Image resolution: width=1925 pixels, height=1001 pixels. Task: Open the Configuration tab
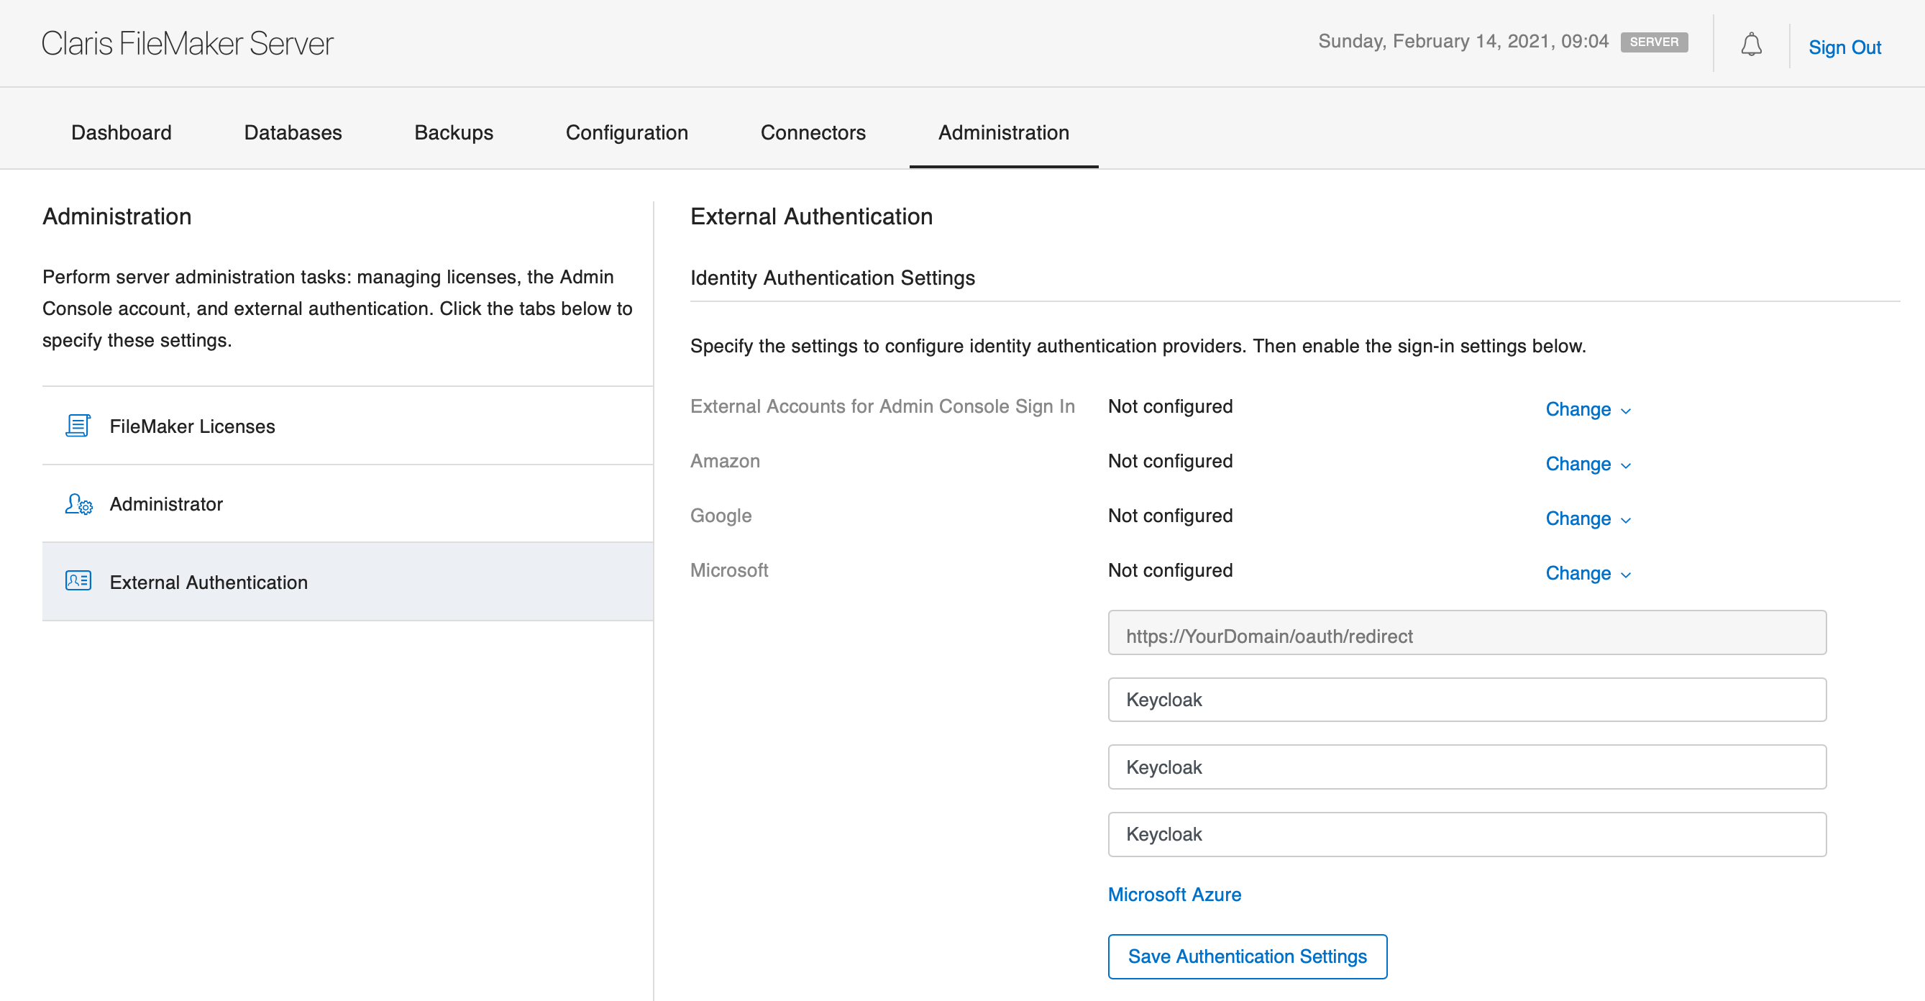click(x=626, y=132)
